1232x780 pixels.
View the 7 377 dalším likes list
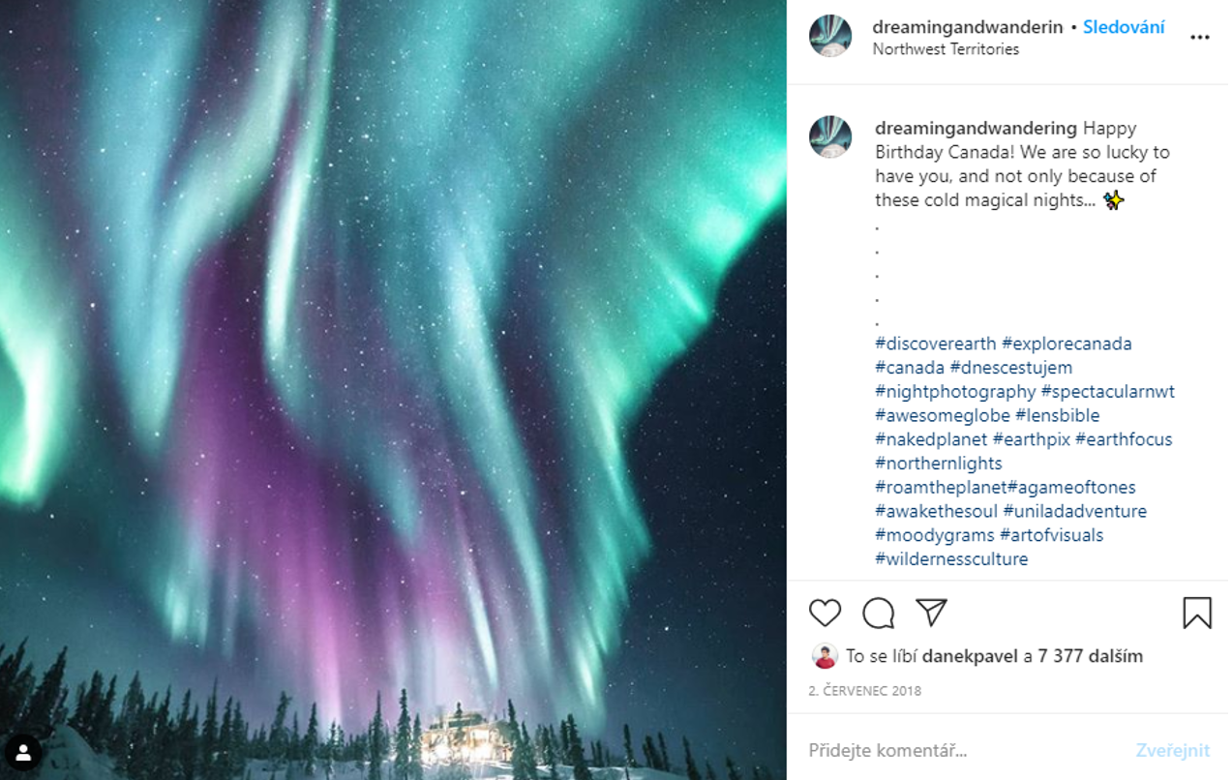coord(1091,656)
